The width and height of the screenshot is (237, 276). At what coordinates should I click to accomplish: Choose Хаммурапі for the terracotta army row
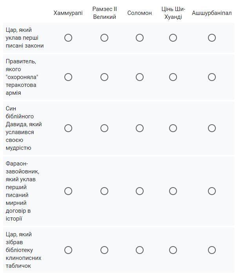click(x=68, y=77)
